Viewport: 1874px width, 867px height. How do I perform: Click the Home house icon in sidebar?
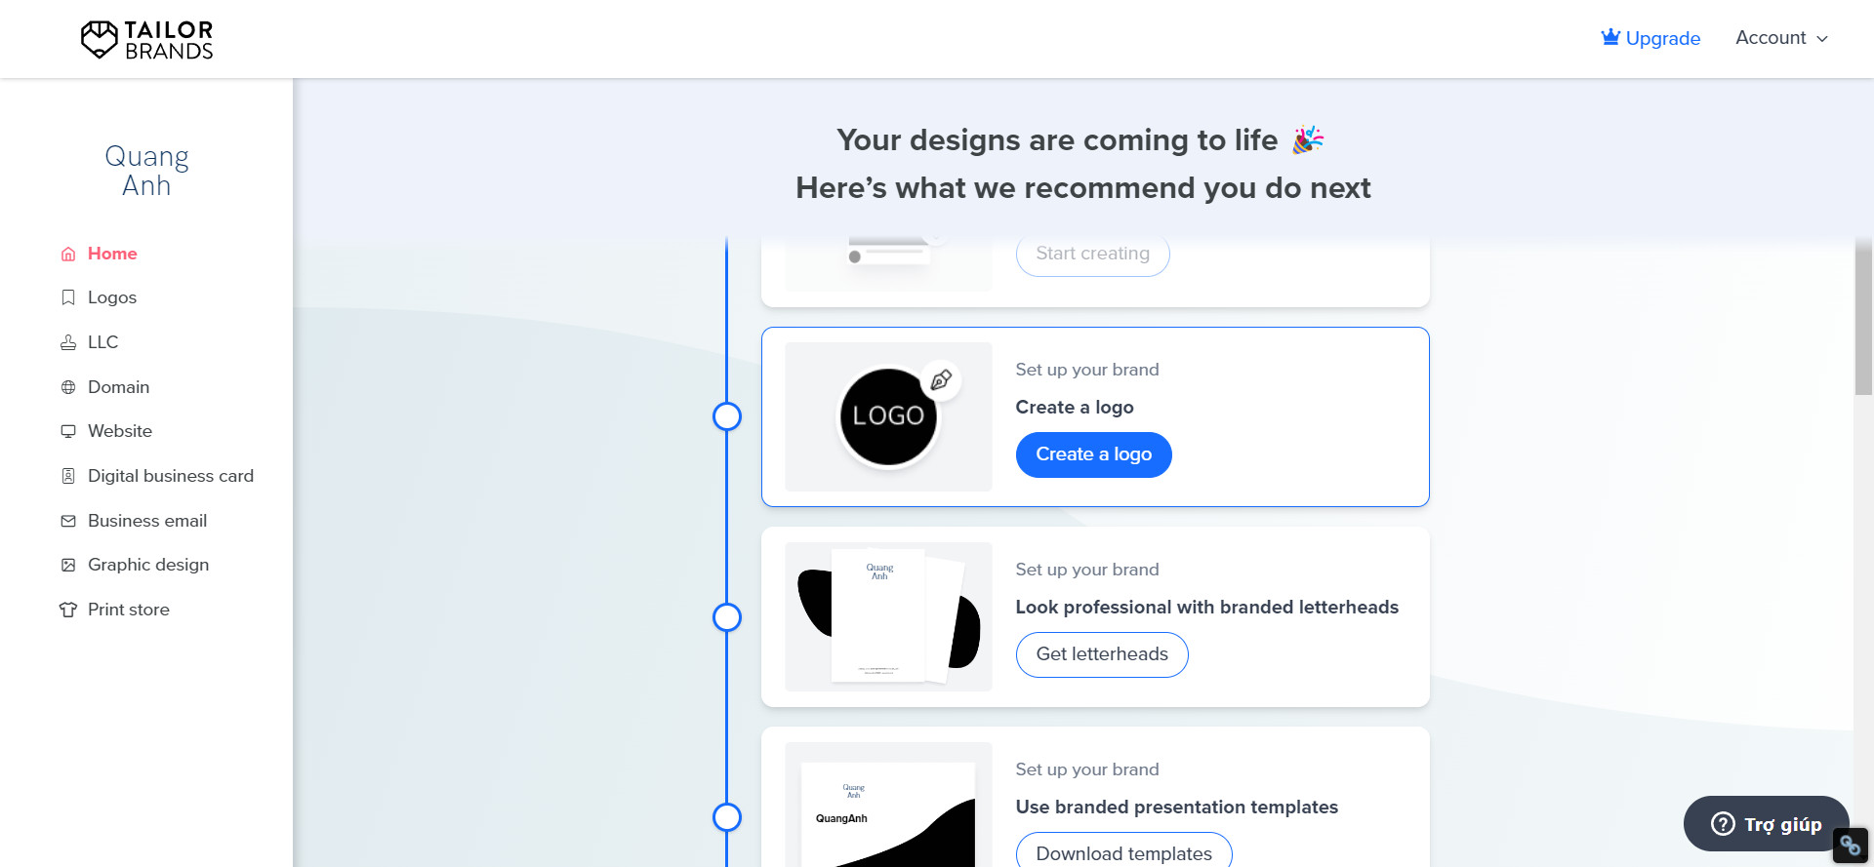[x=68, y=255]
